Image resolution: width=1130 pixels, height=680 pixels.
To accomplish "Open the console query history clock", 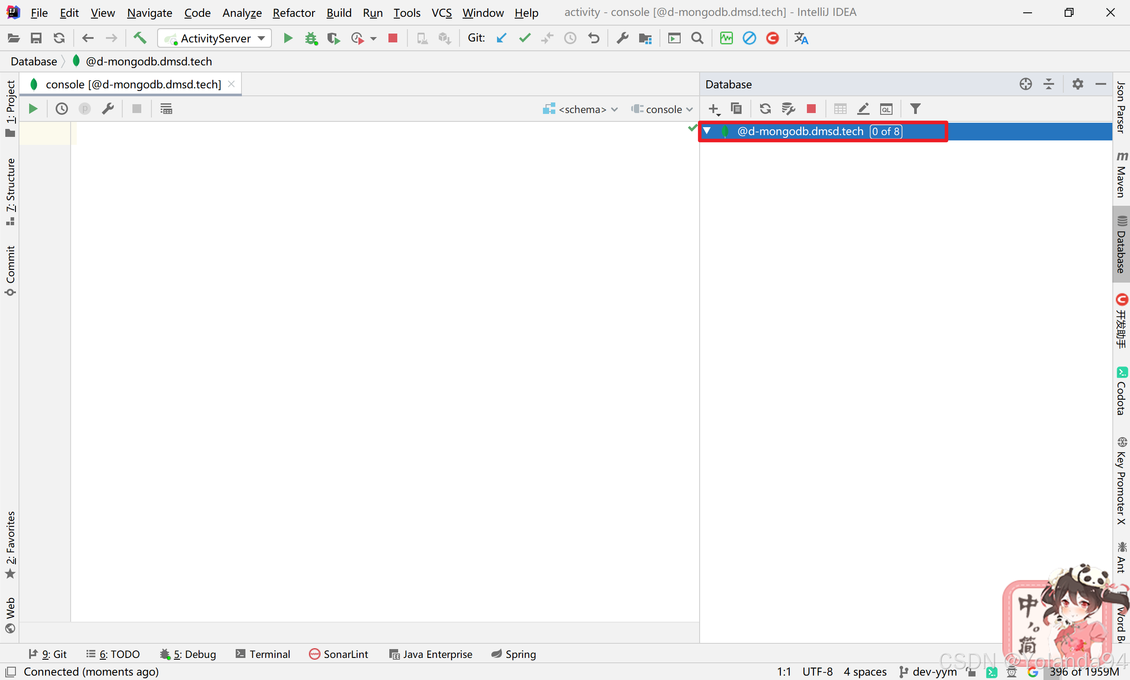I will coord(61,109).
